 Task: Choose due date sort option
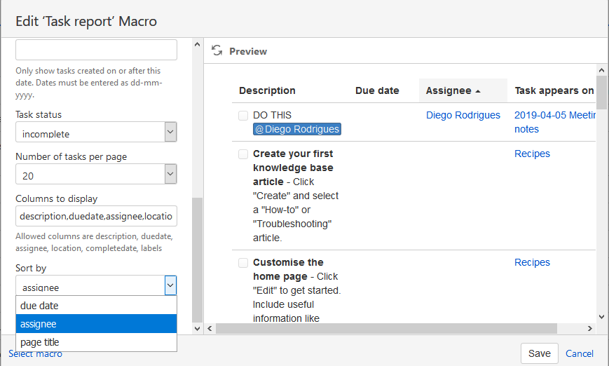96,306
